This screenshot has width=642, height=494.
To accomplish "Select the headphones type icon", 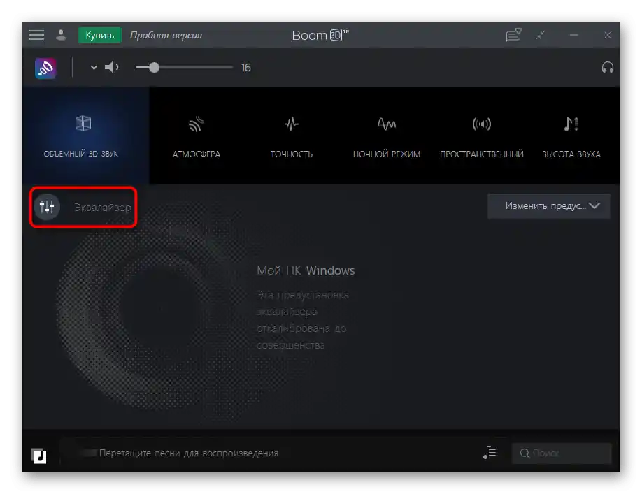I will tap(608, 68).
